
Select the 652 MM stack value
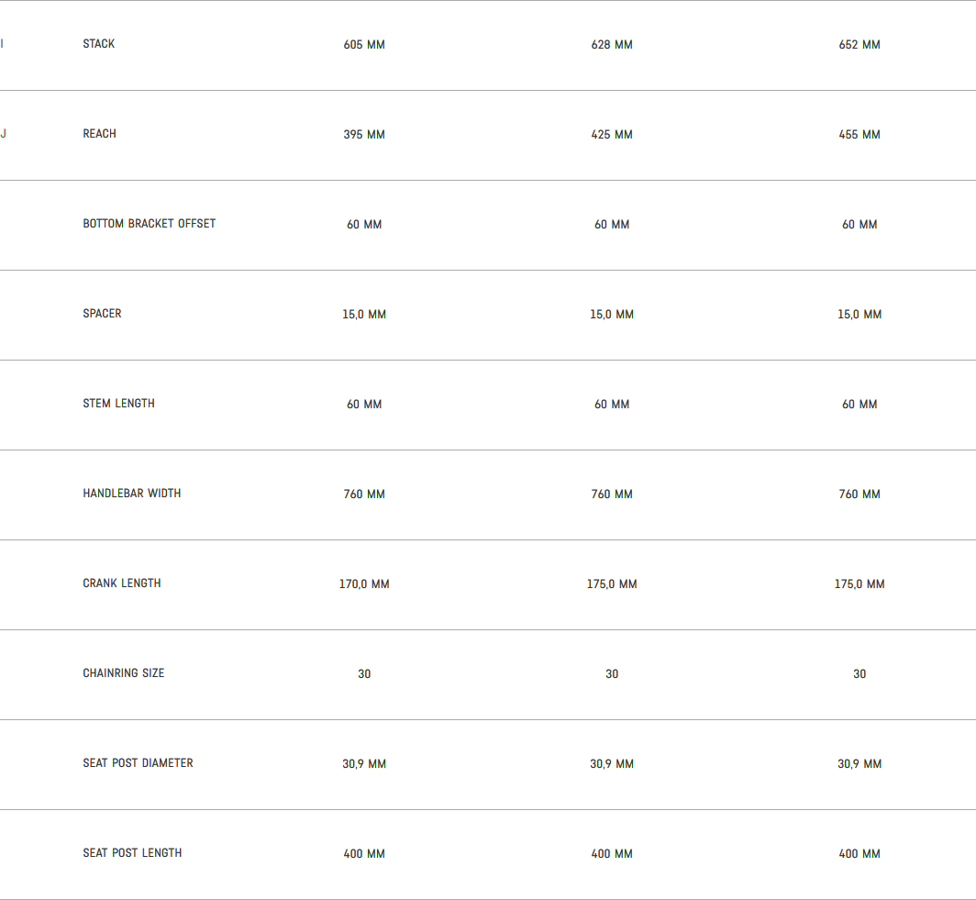point(860,45)
